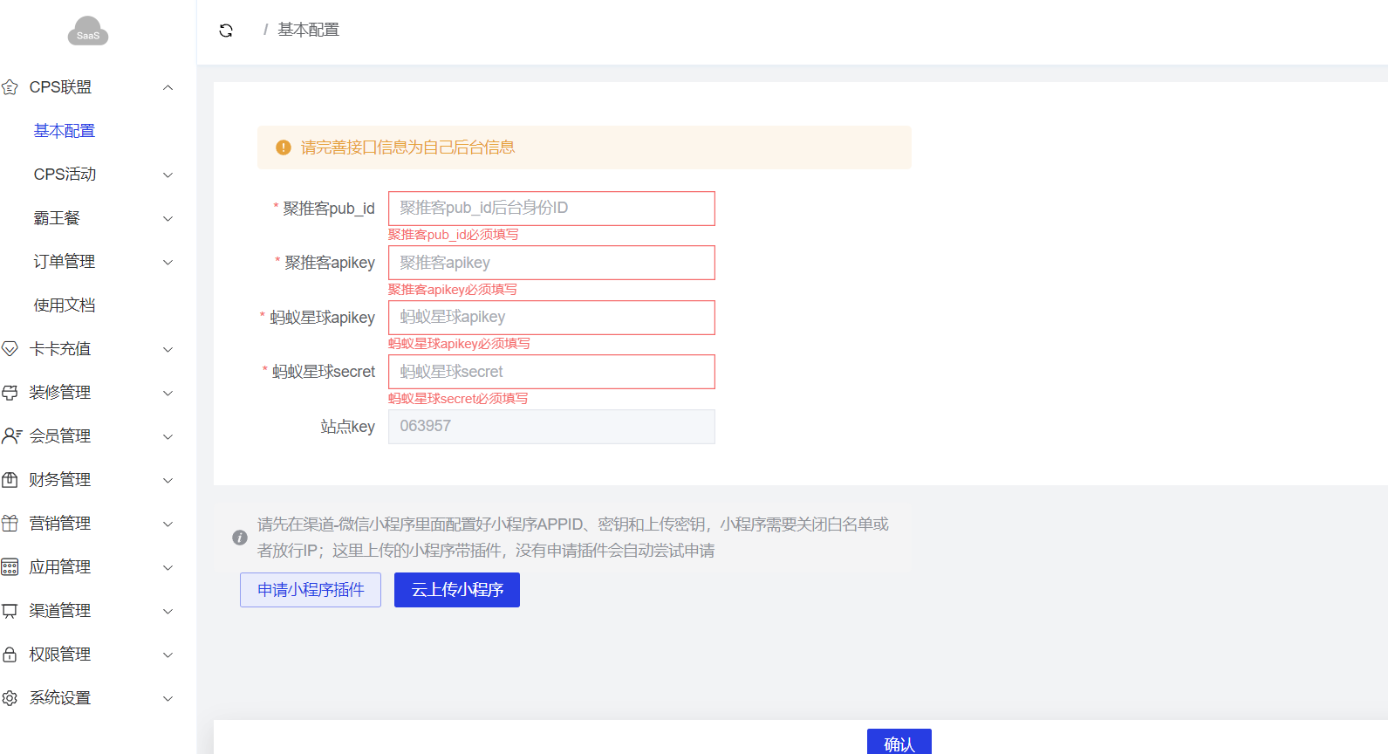The height and width of the screenshot is (754, 1388).
Task: Select the CPS联盟 top menu label
Action: pyautogui.click(x=60, y=87)
